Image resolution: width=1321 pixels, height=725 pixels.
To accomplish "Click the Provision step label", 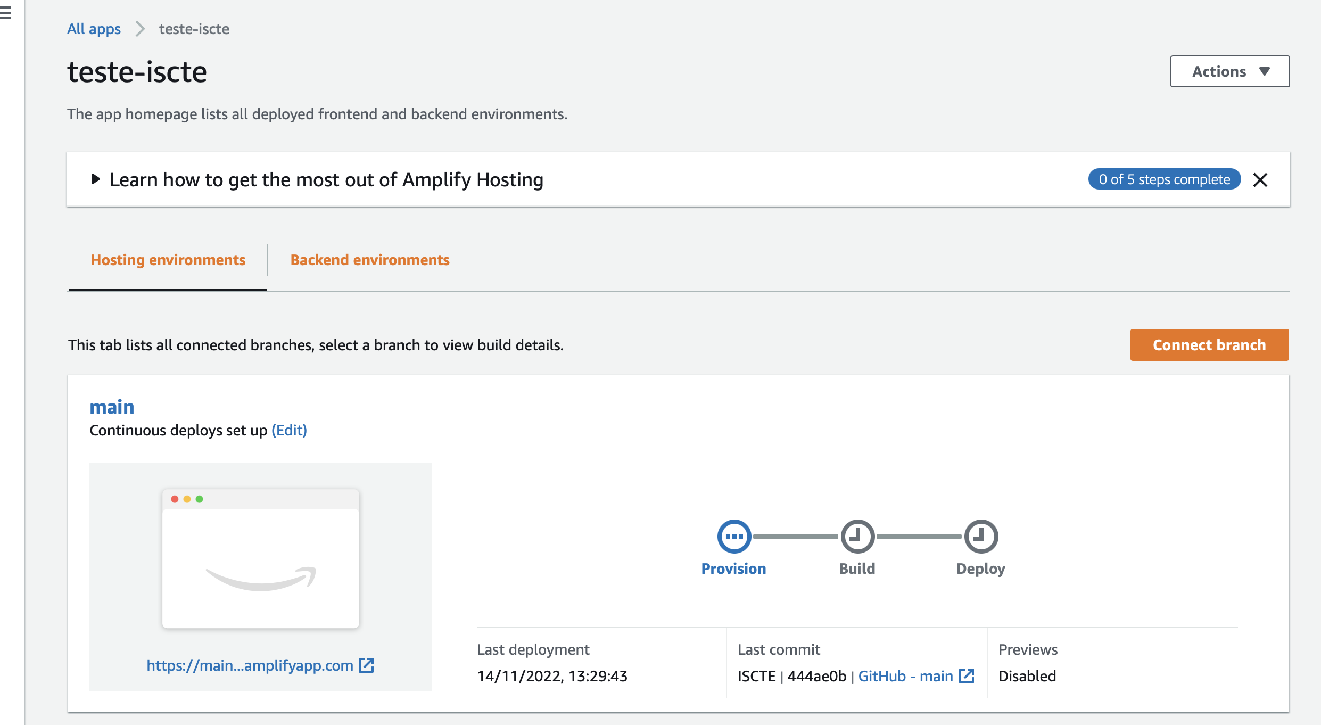I will click(733, 569).
